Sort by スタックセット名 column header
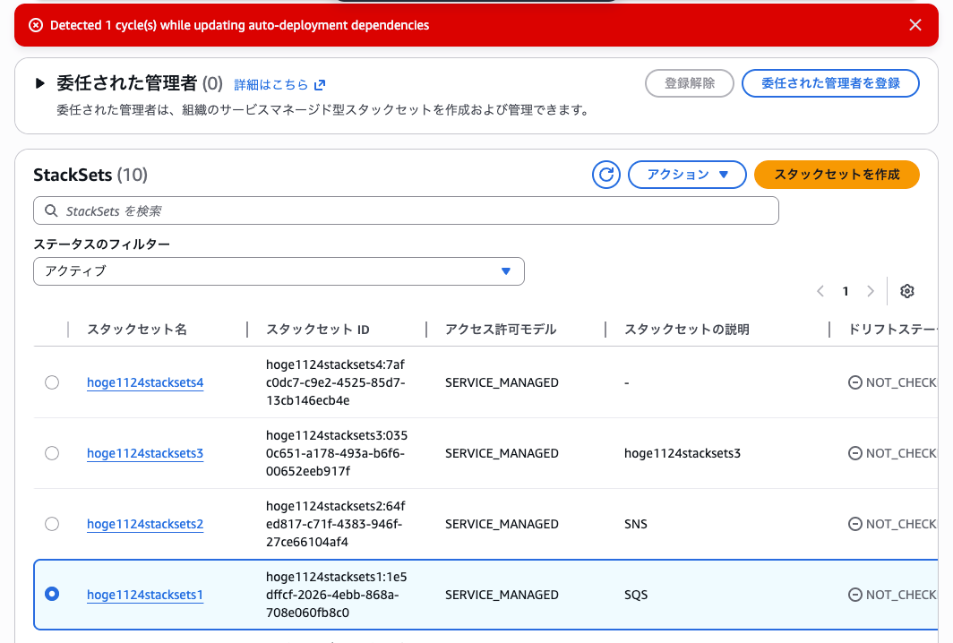The height and width of the screenshot is (643, 953). [137, 330]
